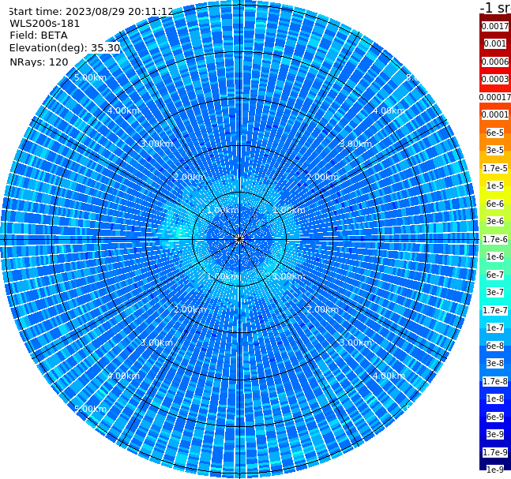Select the 0.0006 colorbar value

tap(495, 62)
